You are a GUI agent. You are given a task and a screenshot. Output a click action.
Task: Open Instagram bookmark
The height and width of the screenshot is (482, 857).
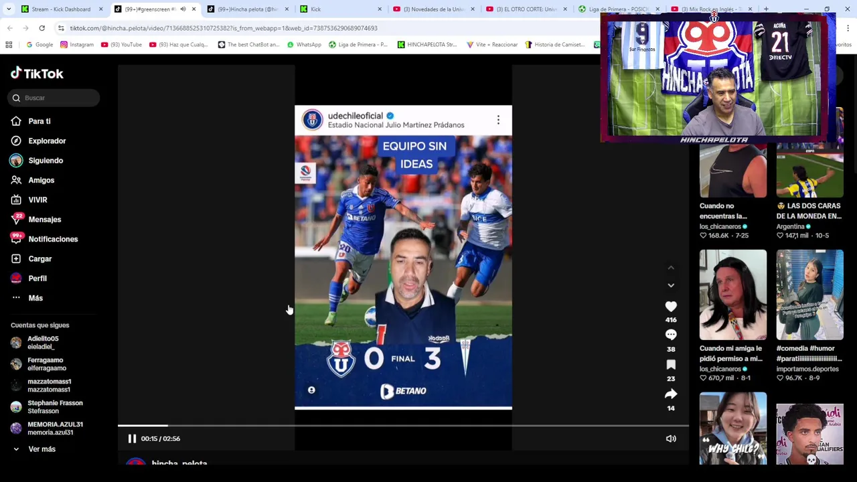click(x=76, y=45)
